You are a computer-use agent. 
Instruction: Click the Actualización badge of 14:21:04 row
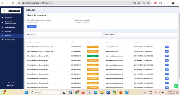pos(93,52)
